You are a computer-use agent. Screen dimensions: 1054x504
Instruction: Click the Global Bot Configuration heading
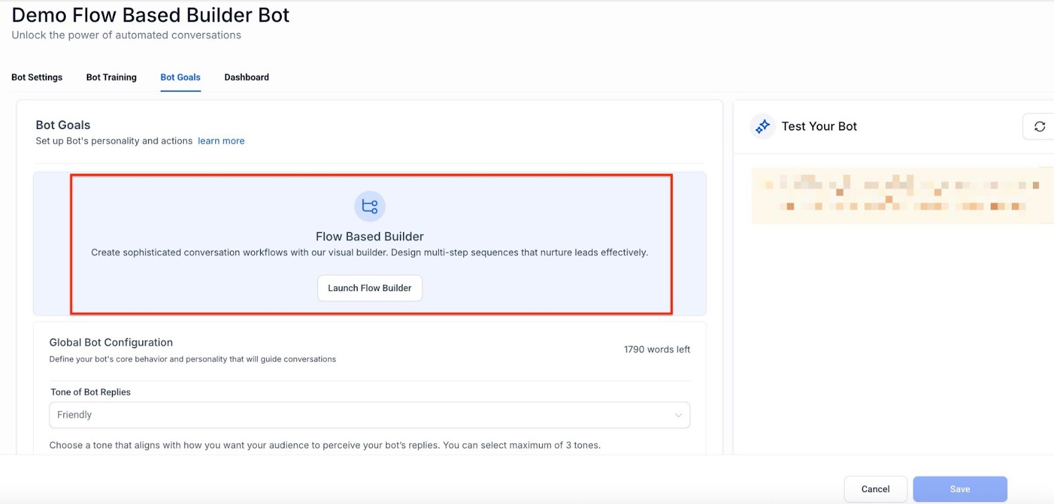(x=111, y=342)
